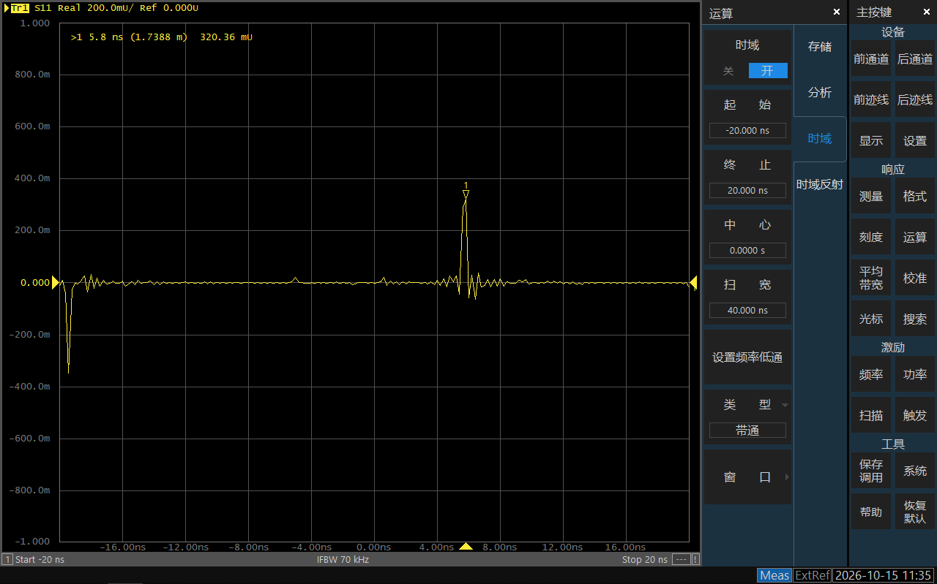Viewport: 937px width, 584px height.
Task: Open the 测量 menu key
Action: pyautogui.click(x=871, y=197)
